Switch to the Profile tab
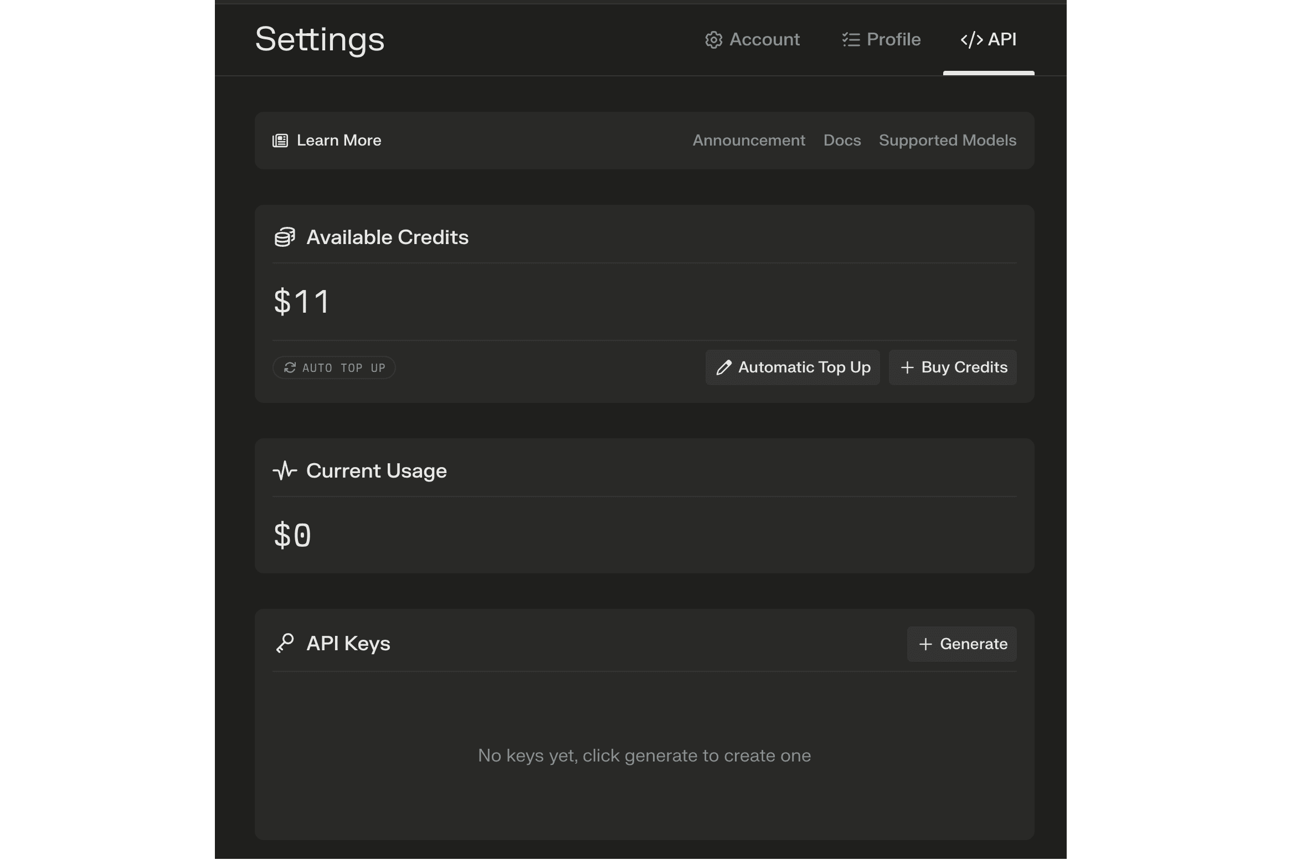This screenshot has height=860, width=1291. point(881,40)
